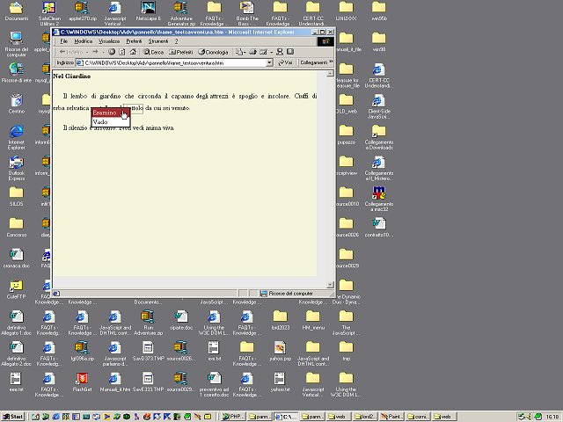Viewport: 563px width, 422px height.
Task: Select Collegamento a mac32 desktop shortcut
Action: coord(379,199)
